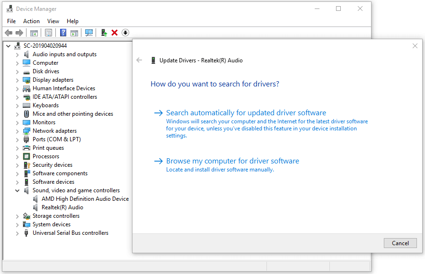The width and height of the screenshot is (425, 274).
Task: Expand the Storage controllers node
Action: pos(18,216)
